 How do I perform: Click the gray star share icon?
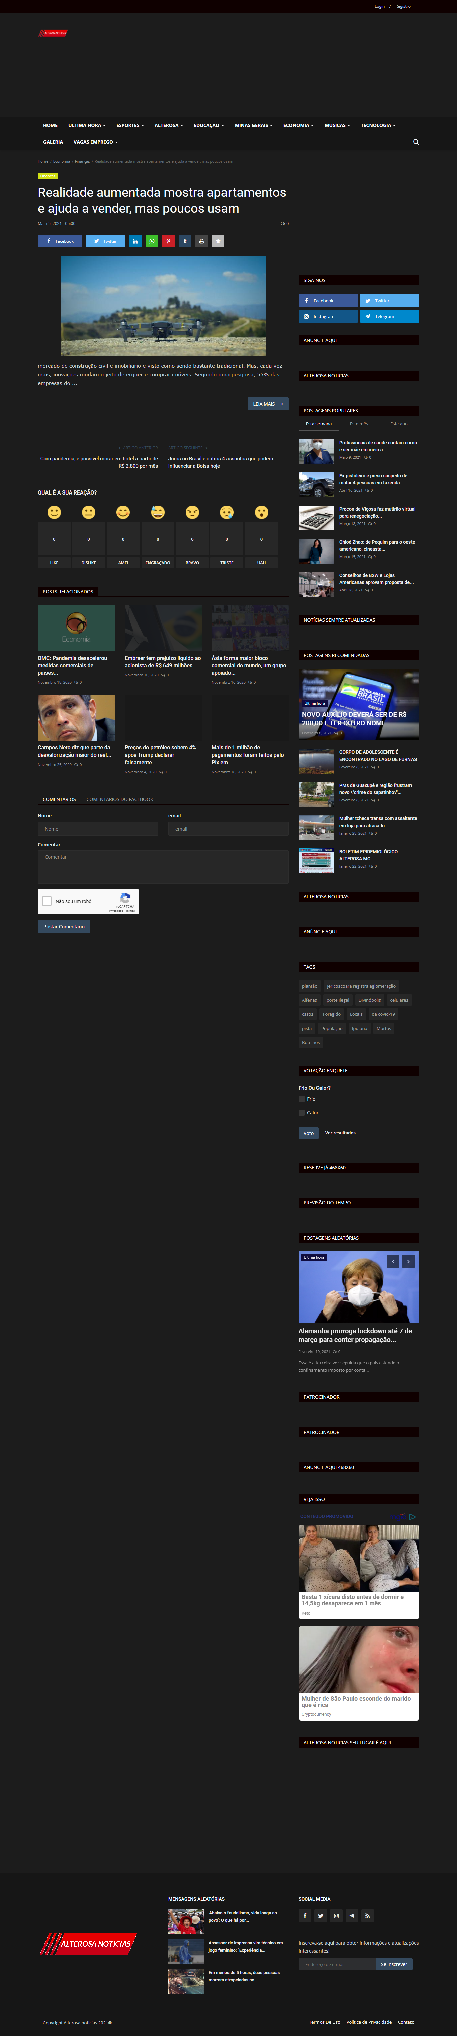[x=218, y=241]
